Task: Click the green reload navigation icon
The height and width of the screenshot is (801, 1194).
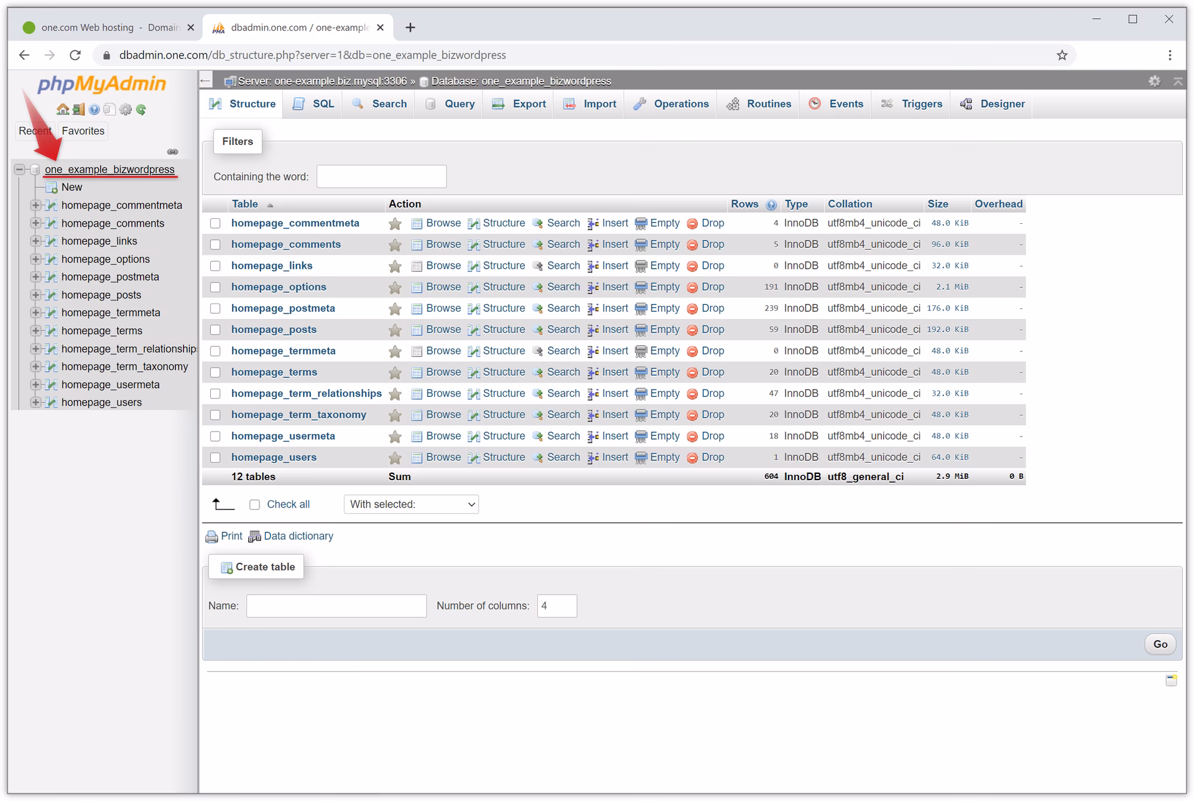Action: tap(141, 109)
